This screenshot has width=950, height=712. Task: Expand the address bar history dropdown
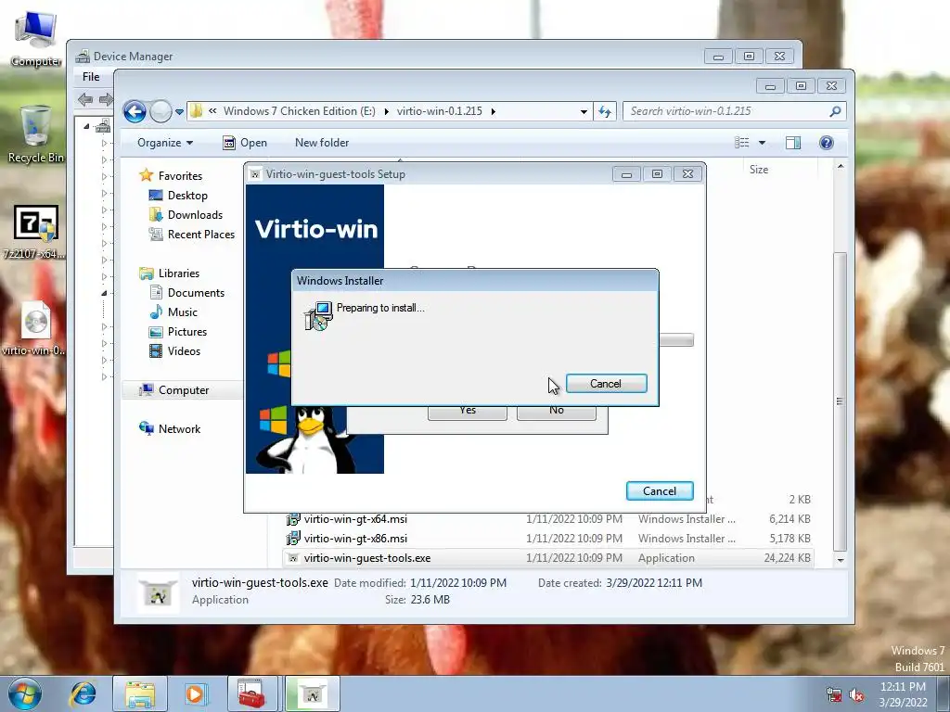point(584,111)
